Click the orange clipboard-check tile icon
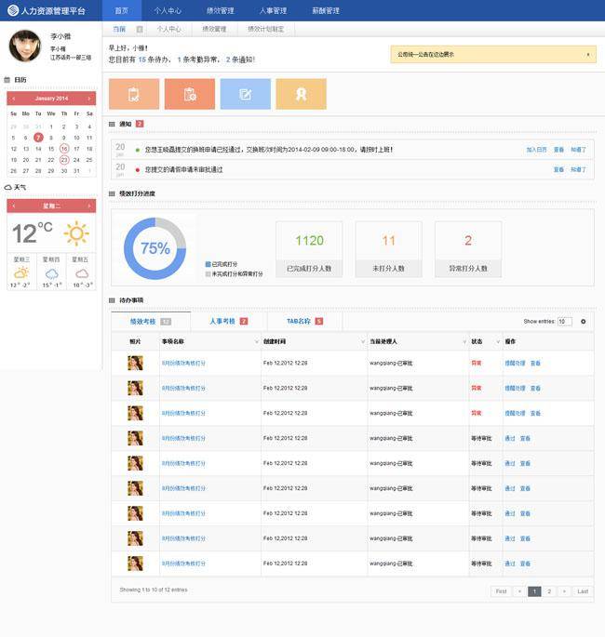The height and width of the screenshot is (637, 605). click(134, 94)
